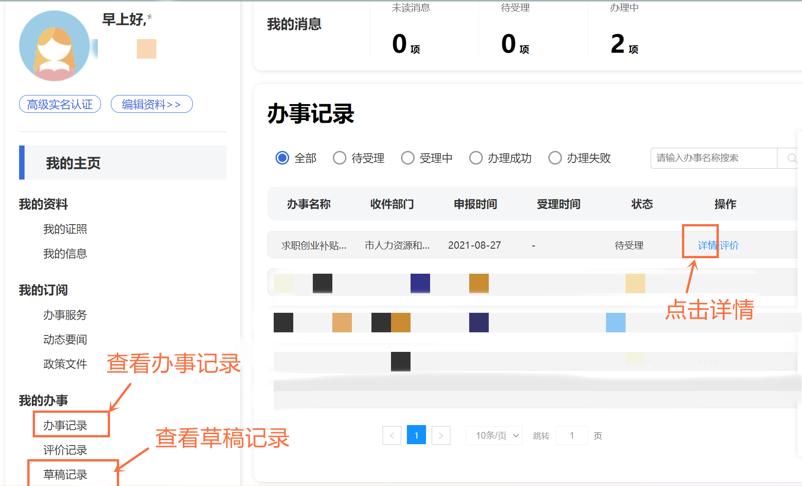The height and width of the screenshot is (486, 802).
Task: Open 我的证照 menu item
Action: click(65, 229)
